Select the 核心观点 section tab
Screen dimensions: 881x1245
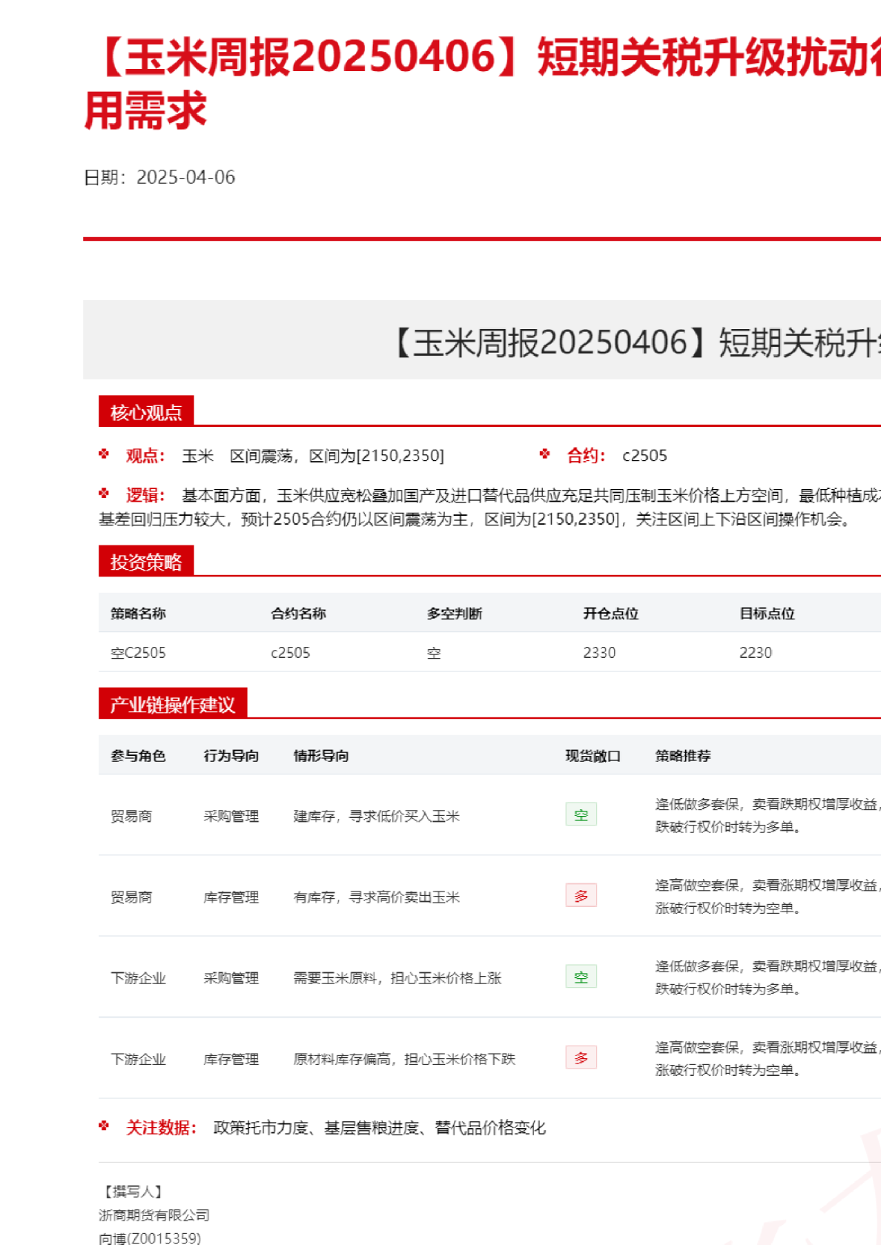(146, 412)
